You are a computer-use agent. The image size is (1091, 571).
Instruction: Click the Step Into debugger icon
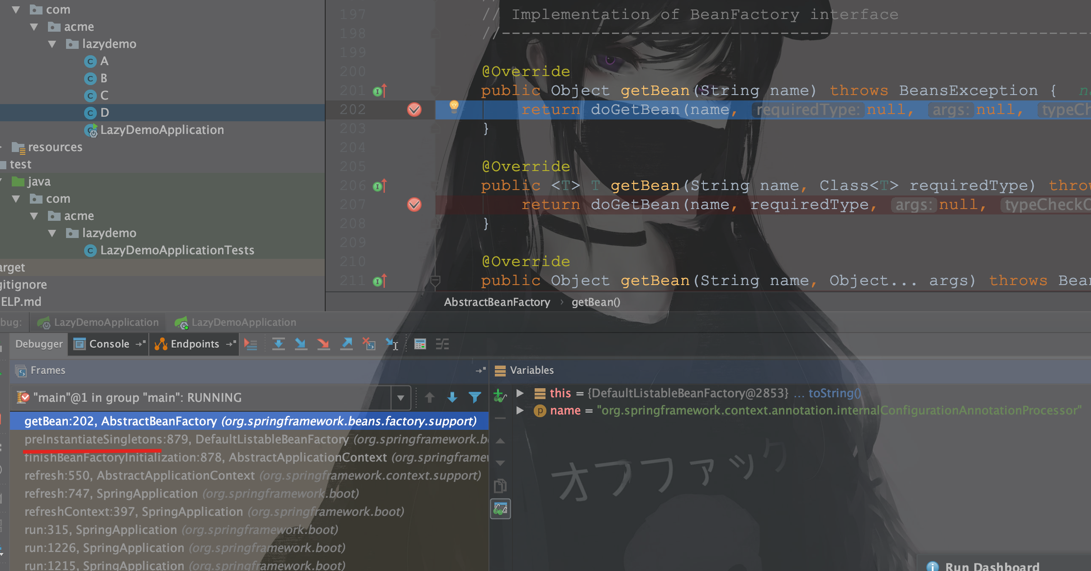pyautogui.click(x=300, y=344)
